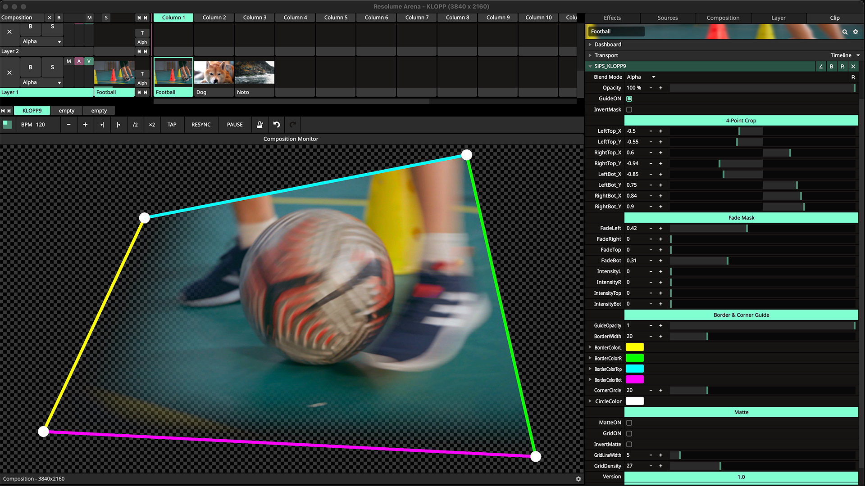
Task: Select the KLOPP9 deck tab
Action: tap(32, 111)
